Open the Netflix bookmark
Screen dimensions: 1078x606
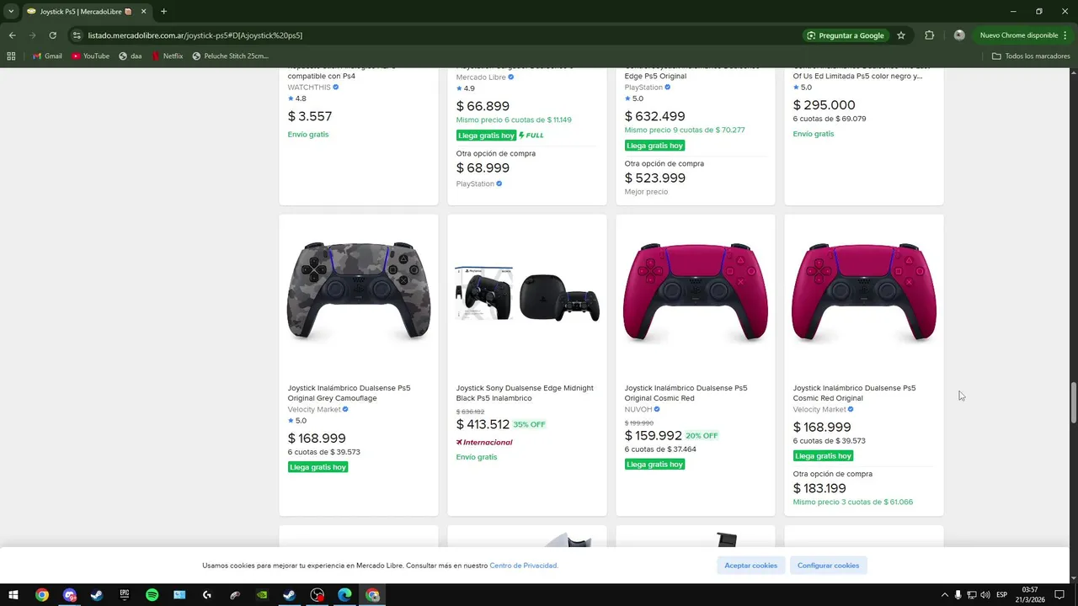[x=167, y=56]
